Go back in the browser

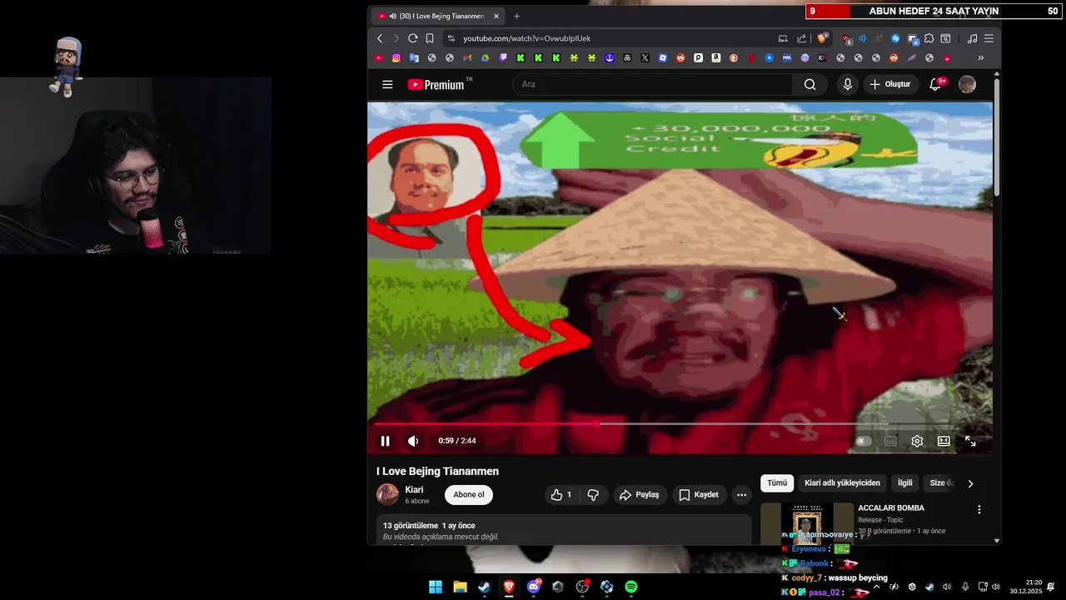[380, 38]
